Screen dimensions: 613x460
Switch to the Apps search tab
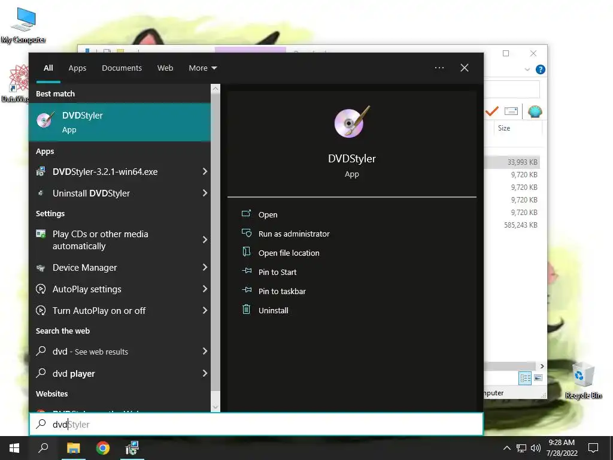[77, 68]
